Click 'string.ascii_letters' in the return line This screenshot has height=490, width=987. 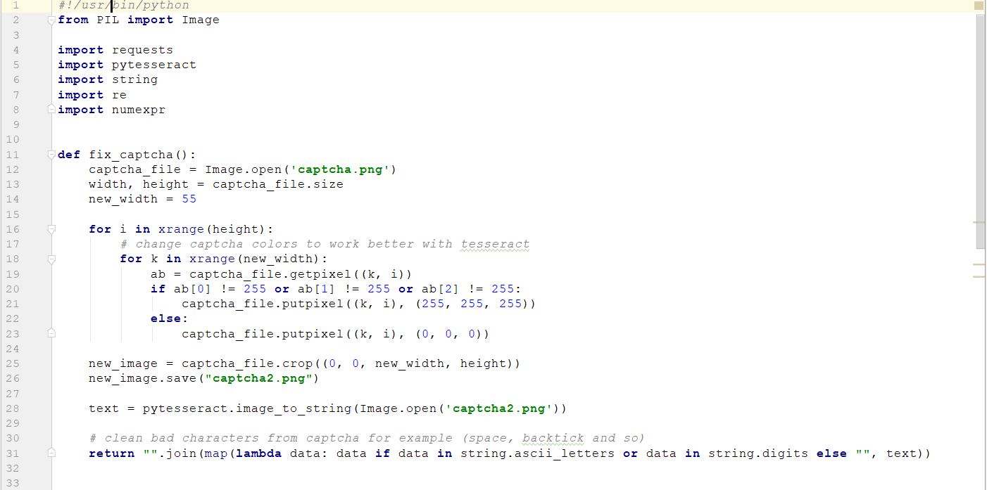click(538, 453)
